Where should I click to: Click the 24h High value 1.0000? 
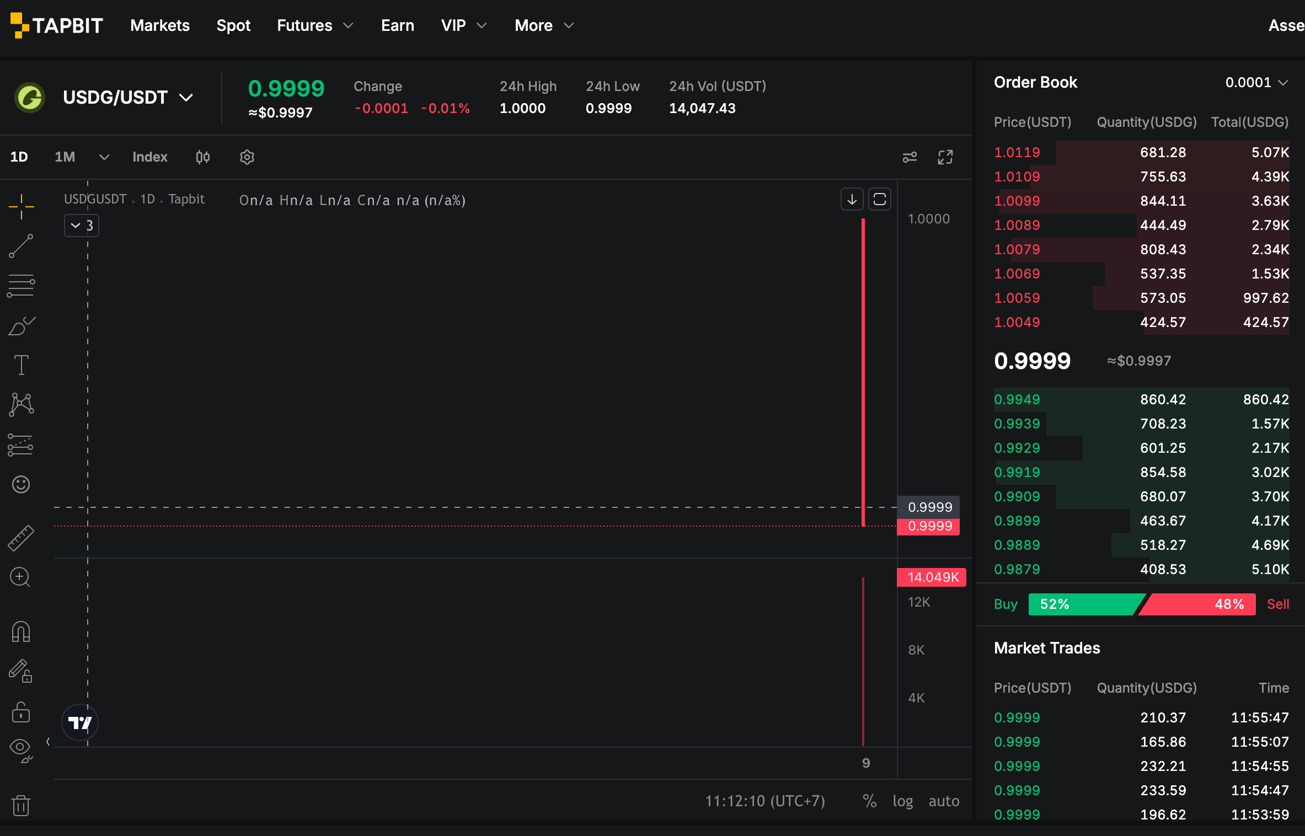(x=522, y=109)
